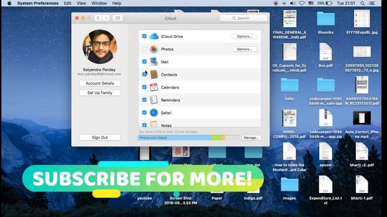Select the Expenditure_List.txt file icon

click(325, 184)
